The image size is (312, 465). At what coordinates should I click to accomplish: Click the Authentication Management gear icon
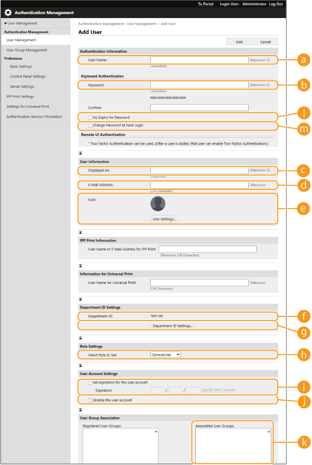pyautogui.click(x=8, y=13)
